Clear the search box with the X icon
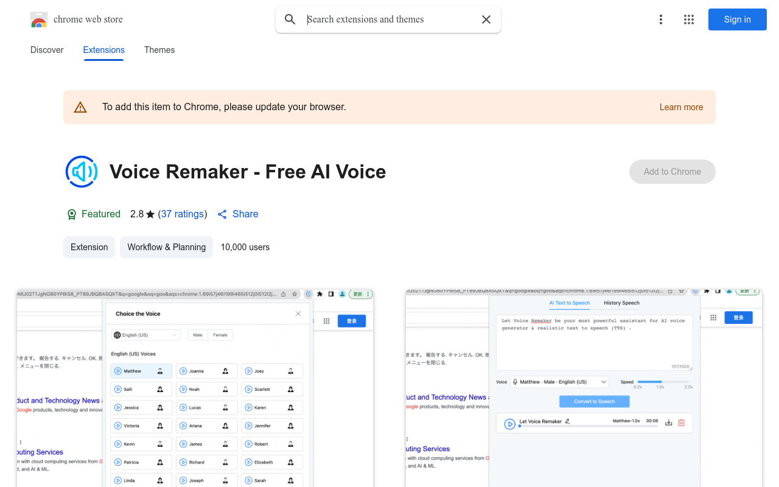This screenshot has width=779, height=487. pos(486,19)
